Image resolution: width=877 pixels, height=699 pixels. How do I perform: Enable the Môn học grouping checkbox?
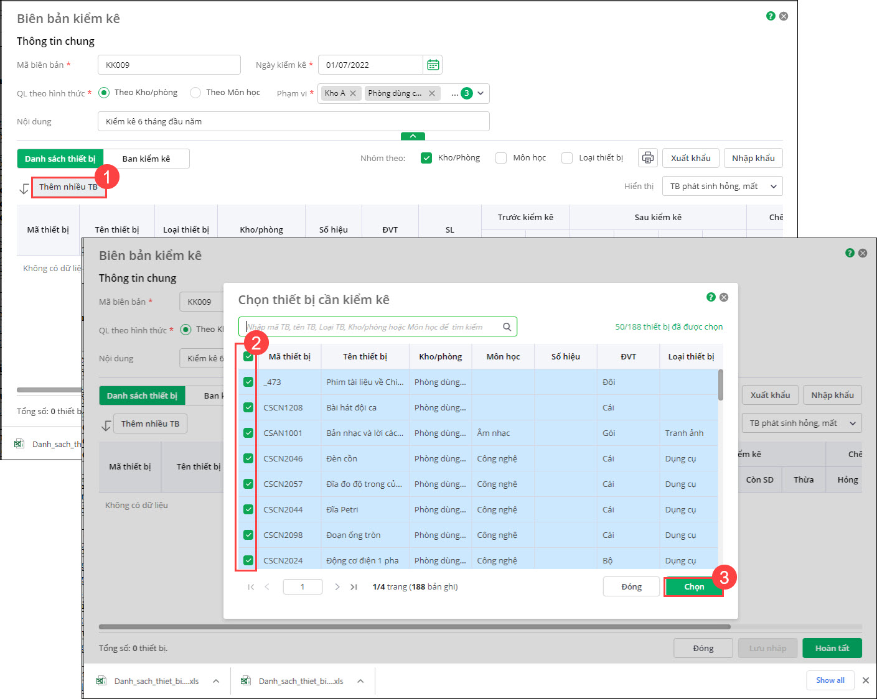[501, 158]
